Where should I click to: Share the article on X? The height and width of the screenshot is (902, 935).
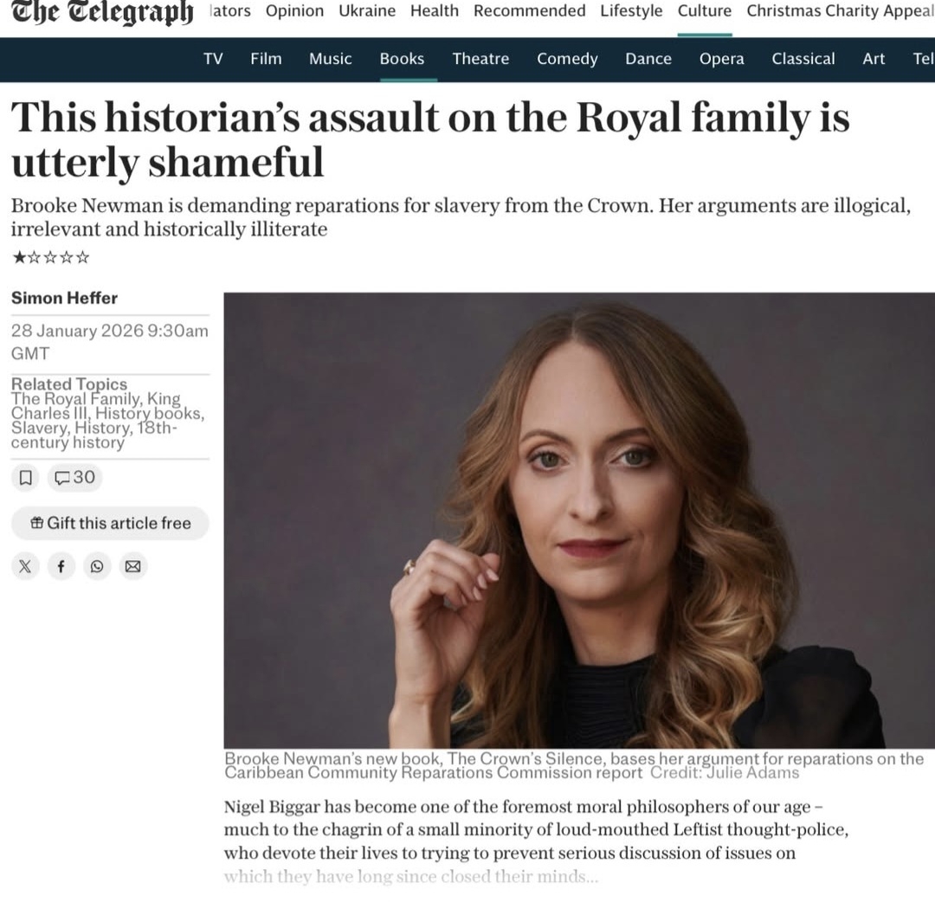click(25, 566)
